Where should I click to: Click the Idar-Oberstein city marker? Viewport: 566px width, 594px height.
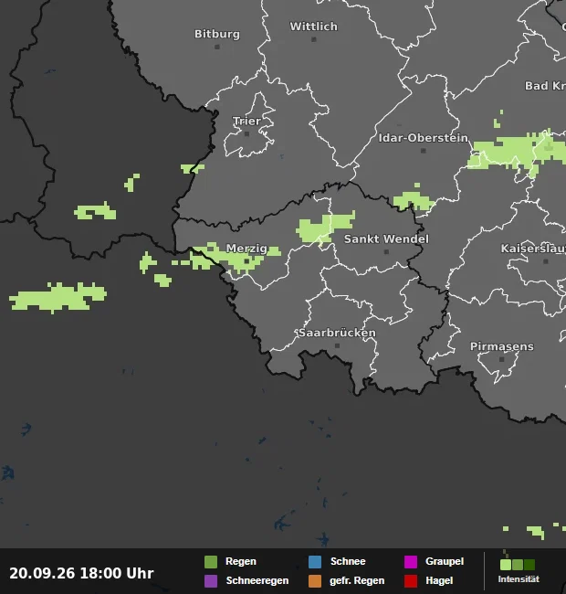(x=424, y=151)
